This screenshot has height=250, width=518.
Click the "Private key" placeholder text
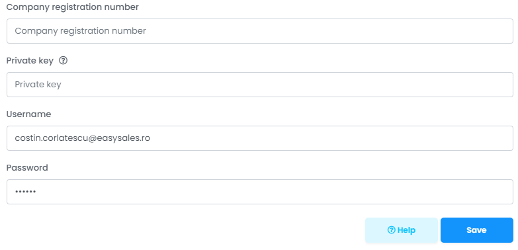tap(38, 85)
